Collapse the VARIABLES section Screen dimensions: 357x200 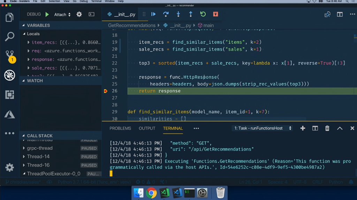[24, 25]
